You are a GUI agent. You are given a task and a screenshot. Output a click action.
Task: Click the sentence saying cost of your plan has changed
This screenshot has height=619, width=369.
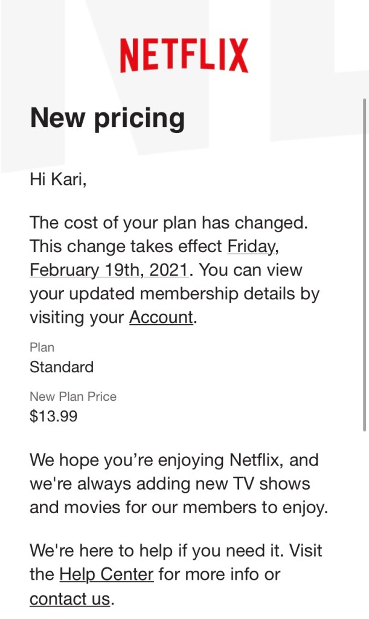[x=168, y=222]
